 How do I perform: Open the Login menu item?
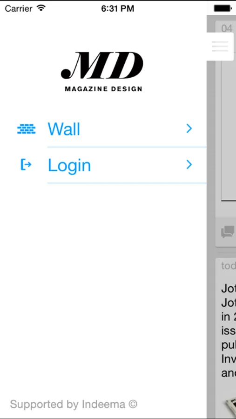point(111,165)
